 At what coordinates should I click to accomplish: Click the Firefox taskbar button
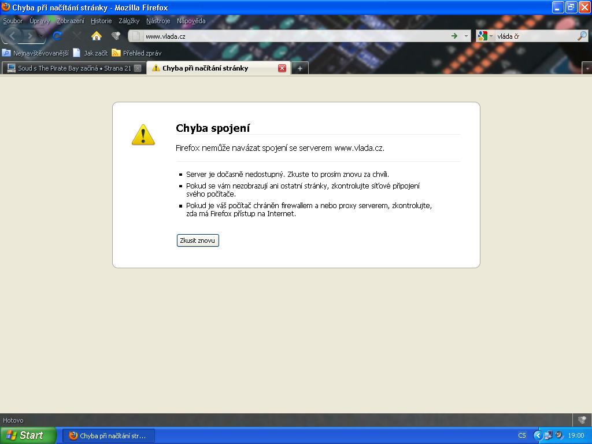point(108,436)
